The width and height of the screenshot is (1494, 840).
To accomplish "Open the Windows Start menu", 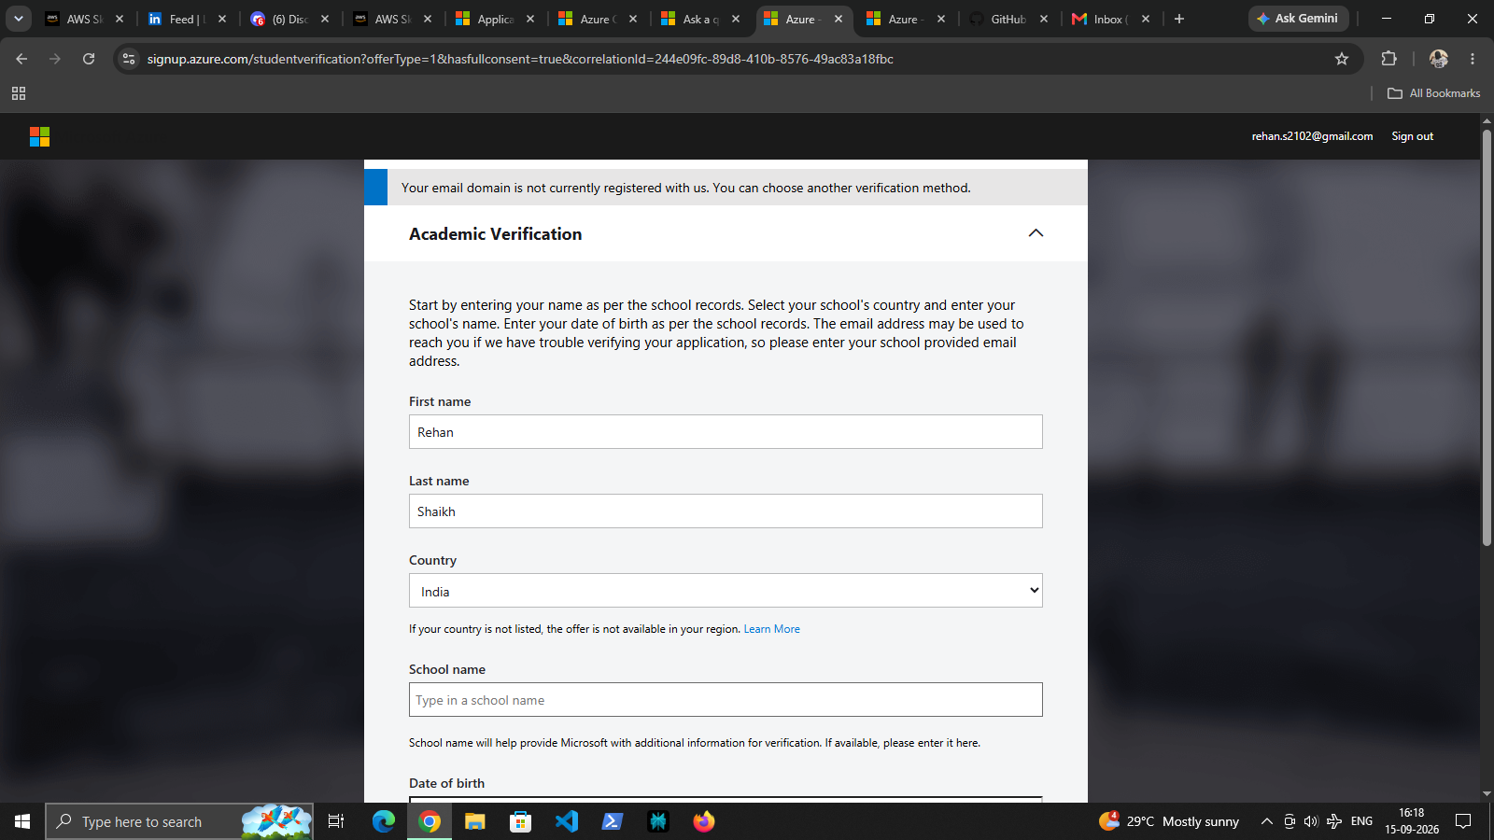I will click(x=22, y=821).
